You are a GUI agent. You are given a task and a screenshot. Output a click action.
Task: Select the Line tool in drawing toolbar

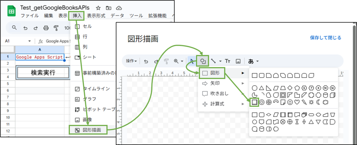click(x=214, y=61)
